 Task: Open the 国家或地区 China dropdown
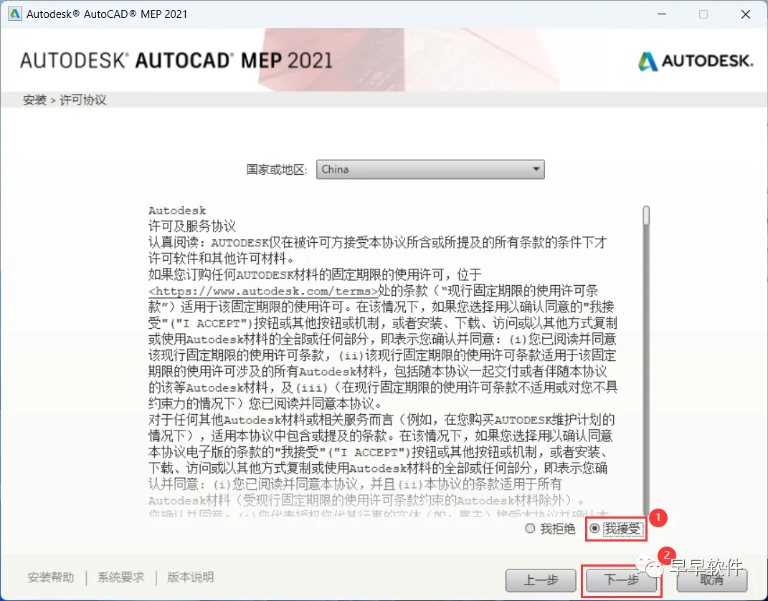click(430, 169)
